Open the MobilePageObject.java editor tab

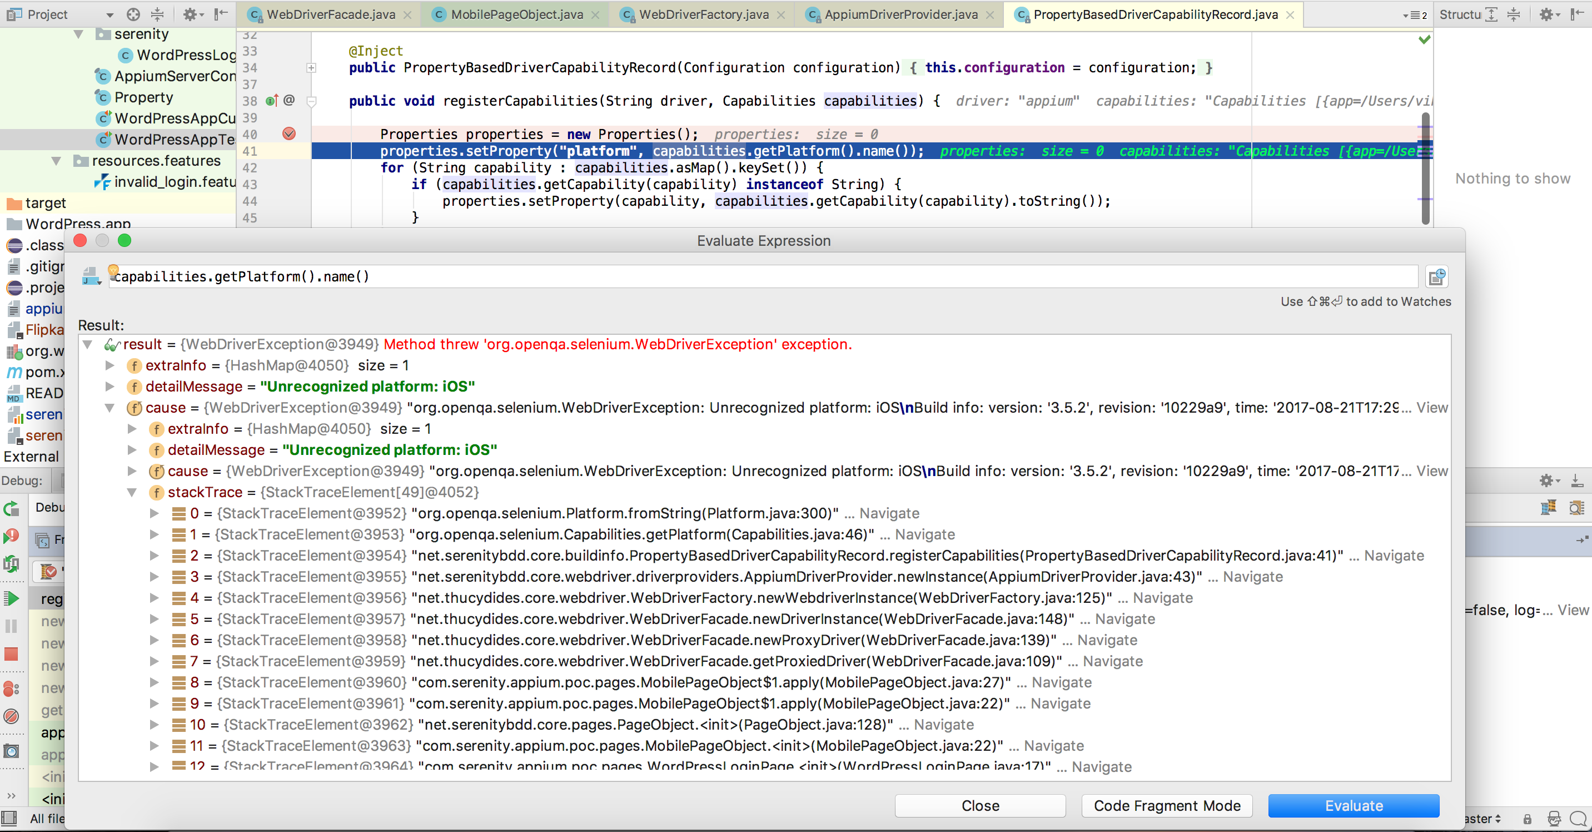click(515, 14)
